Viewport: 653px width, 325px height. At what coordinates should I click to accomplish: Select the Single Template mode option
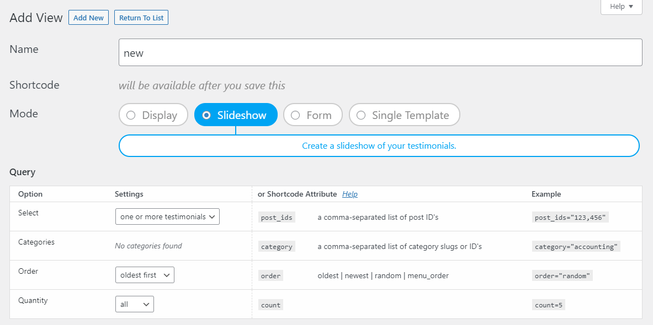tap(404, 115)
